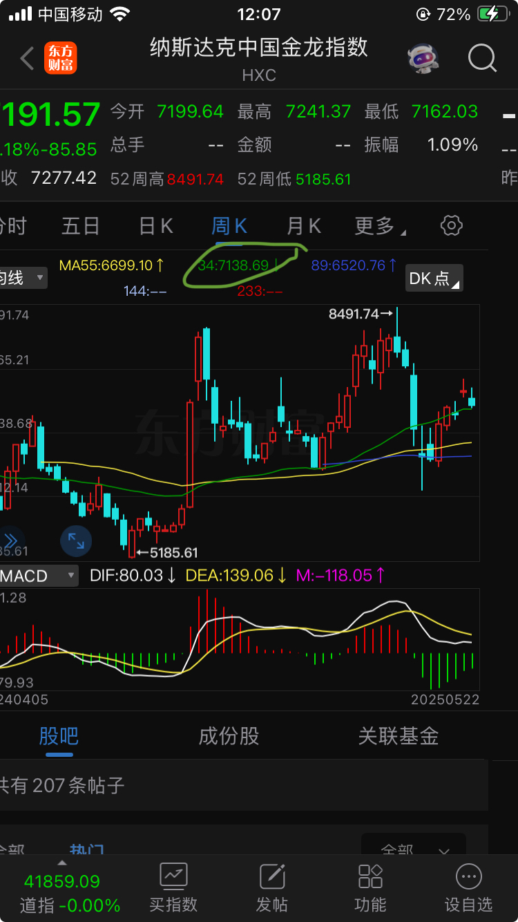The image size is (518, 922).
Task: Tap the 20250522 chart end date
Action: pyautogui.click(x=445, y=699)
